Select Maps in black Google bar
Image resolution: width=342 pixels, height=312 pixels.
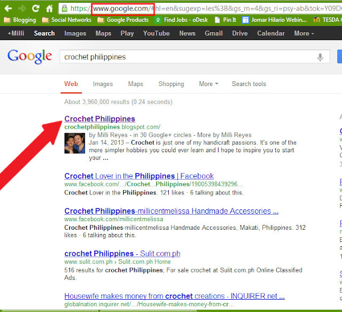coord(103,33)
